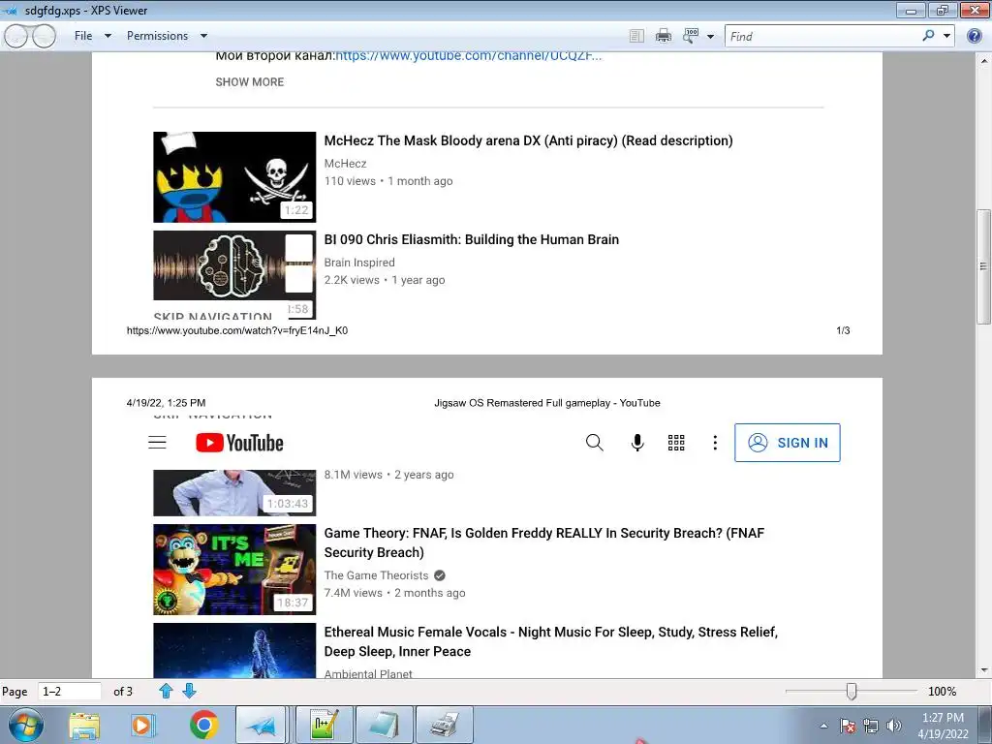Click inside the Find search field
Image resolution: width=992 pixels, height=744 pixels.
[x=821, y=36]
